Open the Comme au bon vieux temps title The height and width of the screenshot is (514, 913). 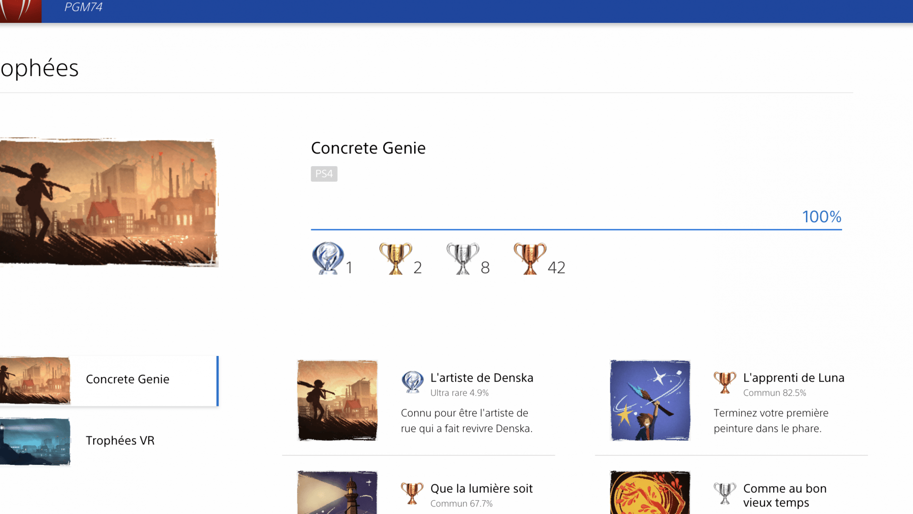(785, 495)
